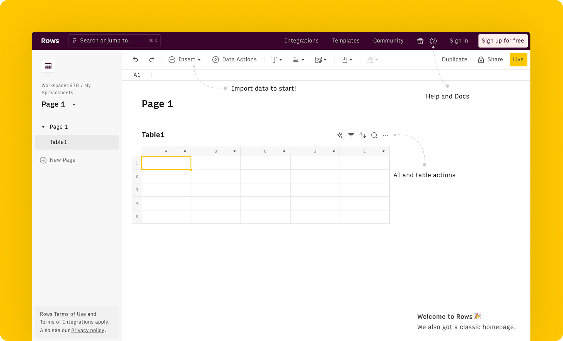Image resolution: width=563 pixels, height=341 pixels.
Task: Open the Page 1 title dropdown in sidebar
Action: point(74,105)
